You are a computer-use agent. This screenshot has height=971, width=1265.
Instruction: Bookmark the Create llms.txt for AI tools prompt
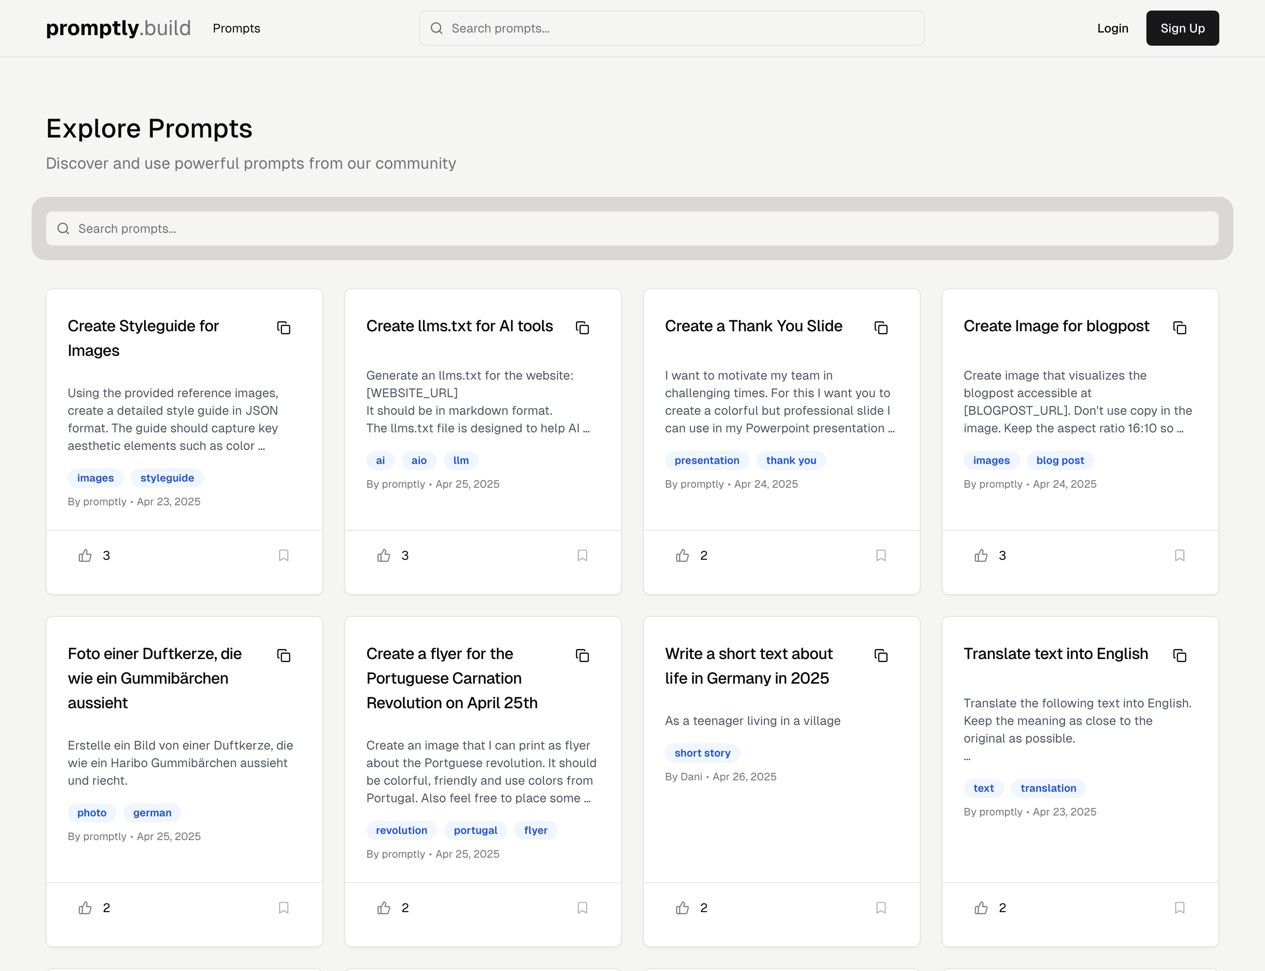coord(582,555)
